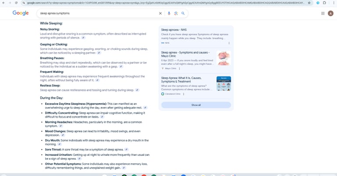
Task: Open Chrome's three-dot menu
Action: point(334,3)
